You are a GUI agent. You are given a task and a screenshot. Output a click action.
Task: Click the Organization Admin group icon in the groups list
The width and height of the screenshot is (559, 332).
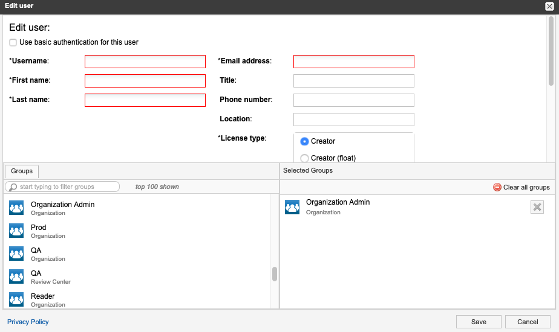click(x=16, y=208)
